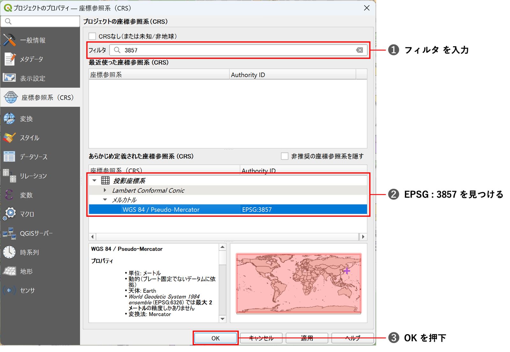Click the リレーション icon
Viewport: 510px width, 352px height.
point(9,176)
